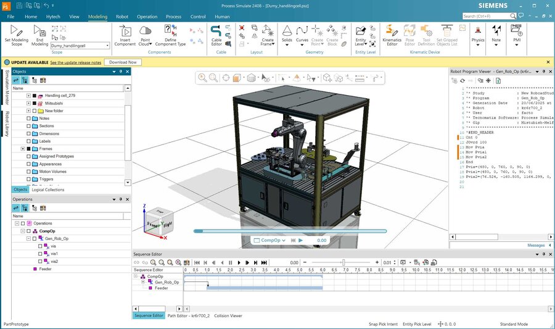The height and width of the screenshot is (329, 555).
Task: Click refresh icon in Robot Program Viewer
Action: [x=462, y=81]
